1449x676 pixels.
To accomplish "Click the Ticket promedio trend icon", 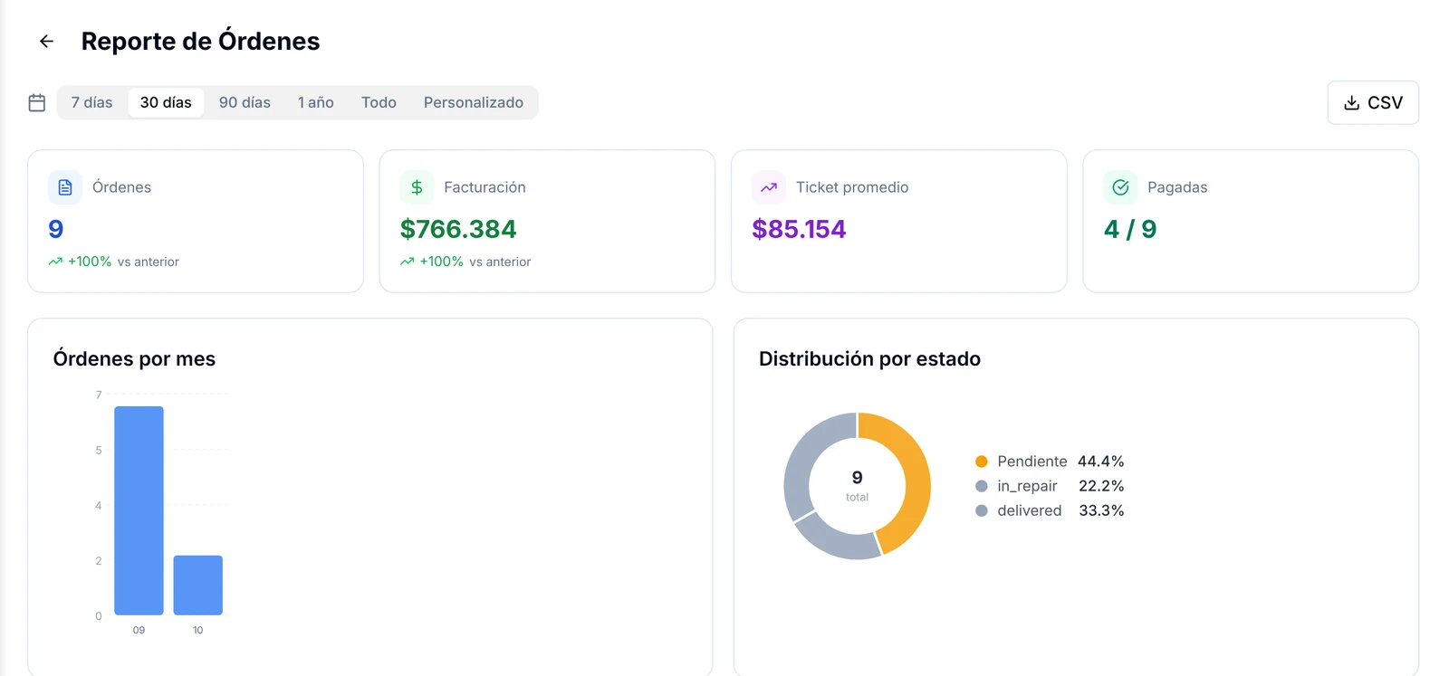I will click(769, 187).
